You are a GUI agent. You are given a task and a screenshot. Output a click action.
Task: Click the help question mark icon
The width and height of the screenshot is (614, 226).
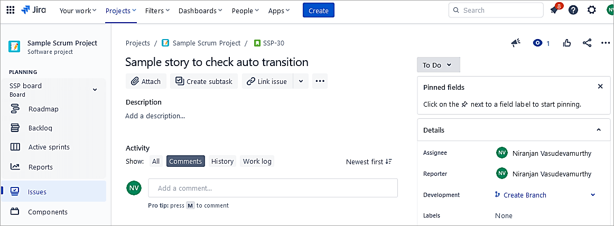tap(573, 10)
